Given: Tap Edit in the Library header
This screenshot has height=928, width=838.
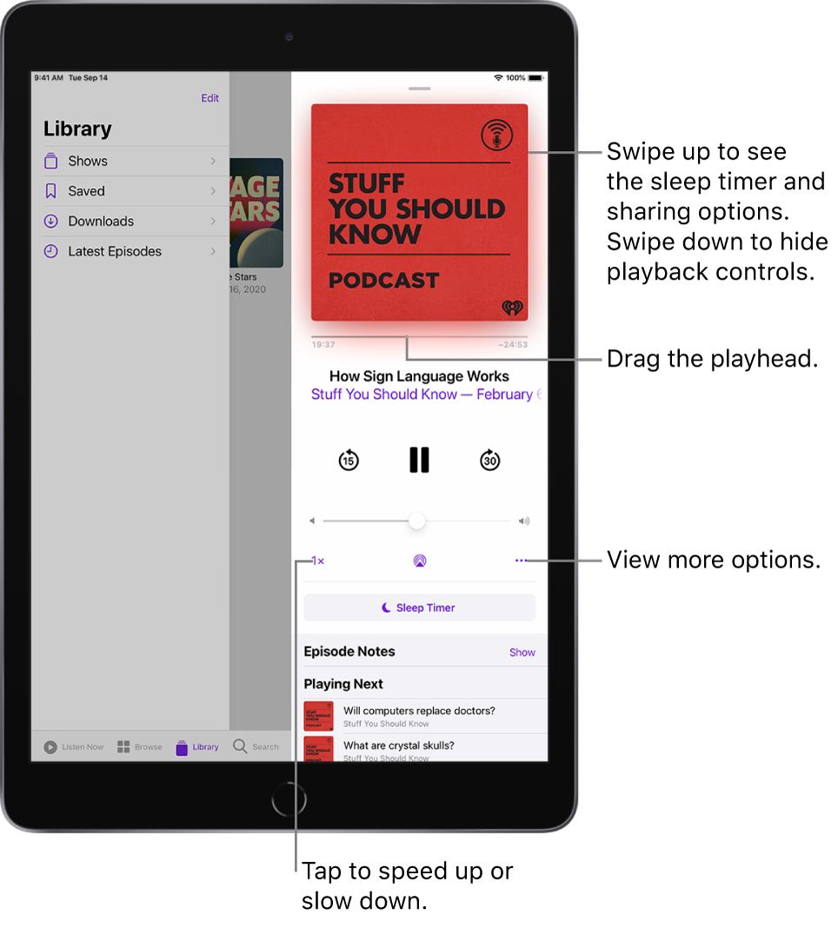Looking at the screenshot, I should pos(209,98).
